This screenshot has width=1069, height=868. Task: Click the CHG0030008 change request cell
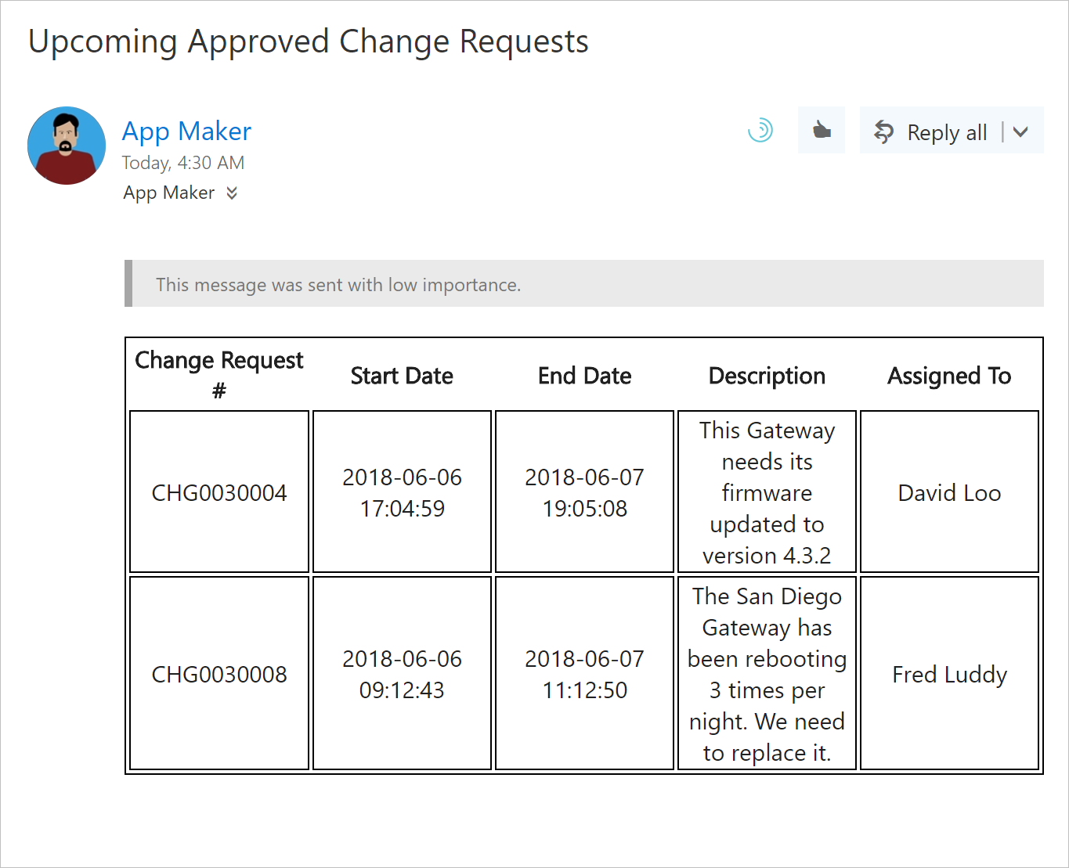[219, 674]
